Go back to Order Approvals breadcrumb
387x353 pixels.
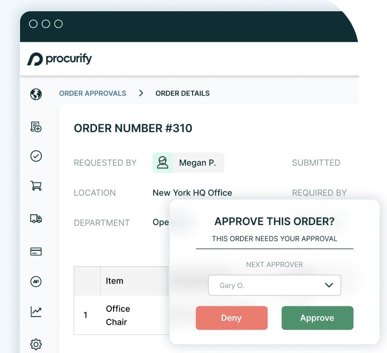pyautogui.click(x=93, y=93)
